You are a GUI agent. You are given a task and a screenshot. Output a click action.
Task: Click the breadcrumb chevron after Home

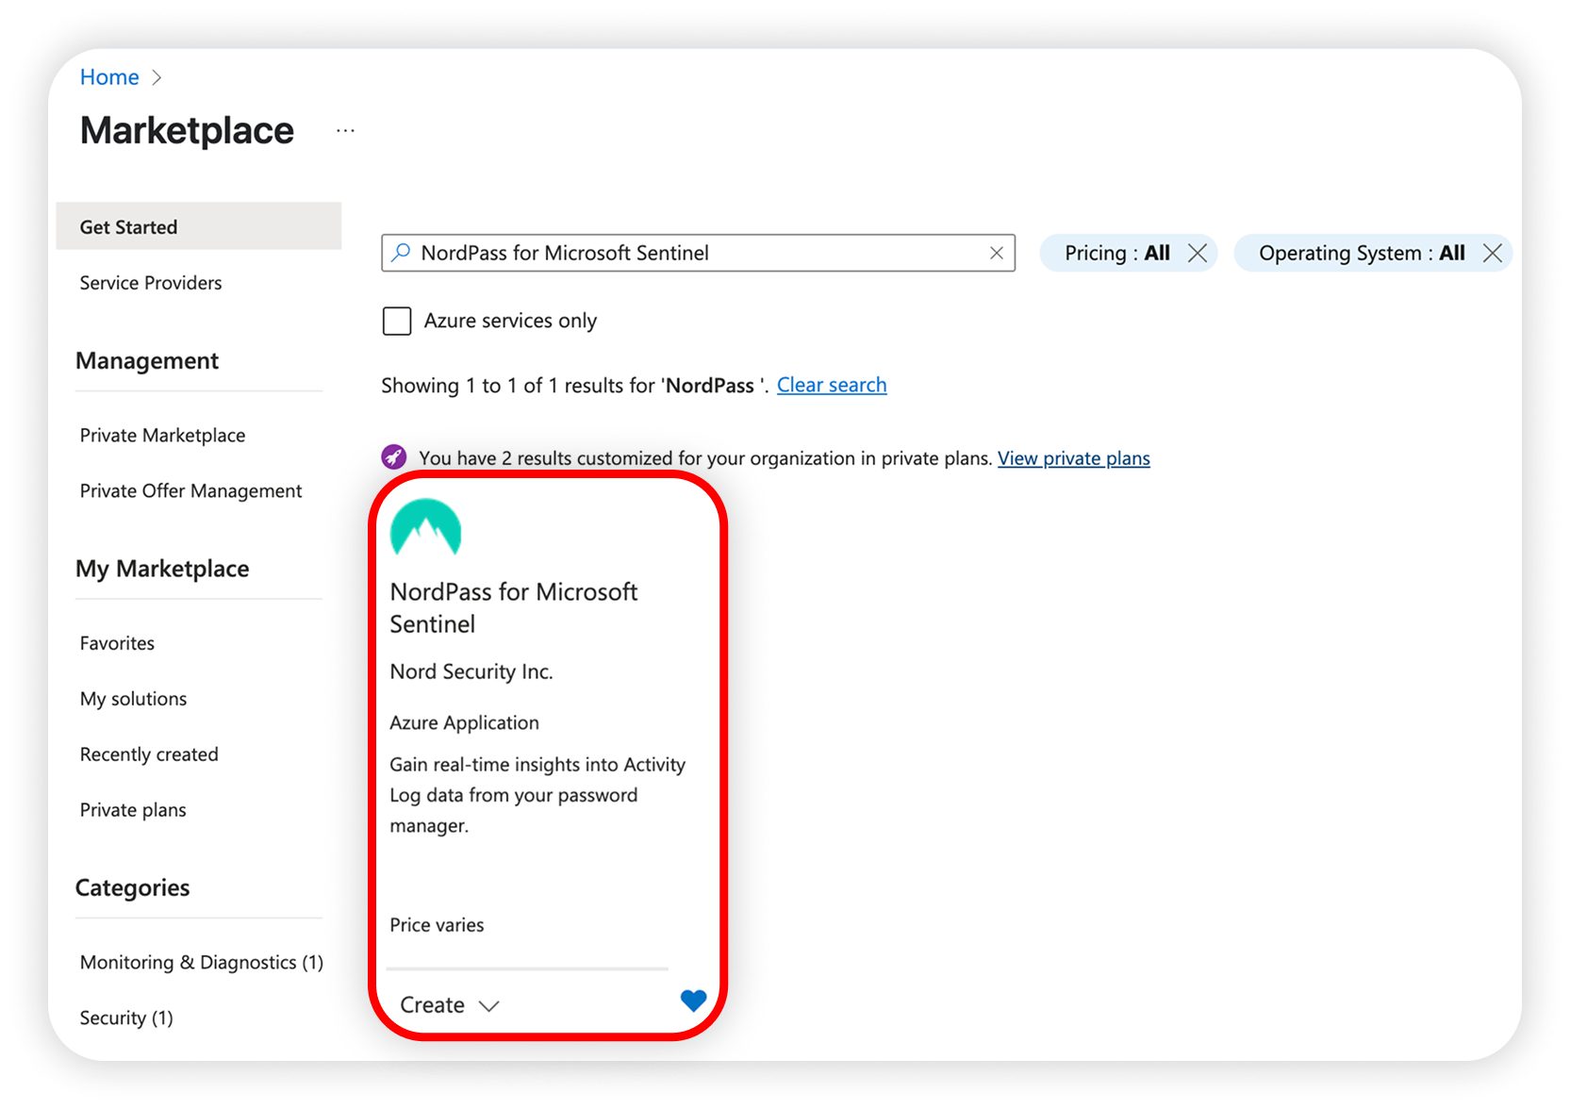157,77
